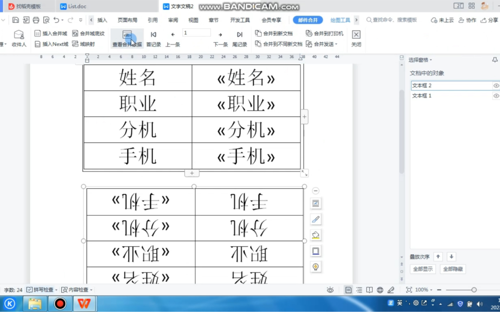The width and height of the screenshot is (500, 312).
Task: Click the command search box
Action: tap(392, 20)
